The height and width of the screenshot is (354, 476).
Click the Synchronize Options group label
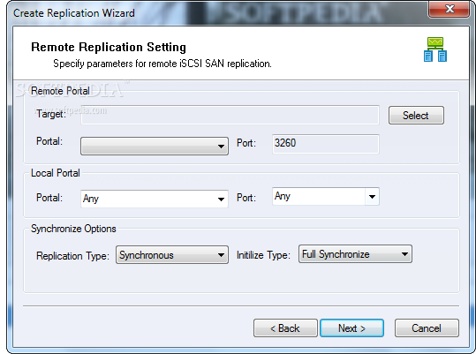(x=73, y=229)
